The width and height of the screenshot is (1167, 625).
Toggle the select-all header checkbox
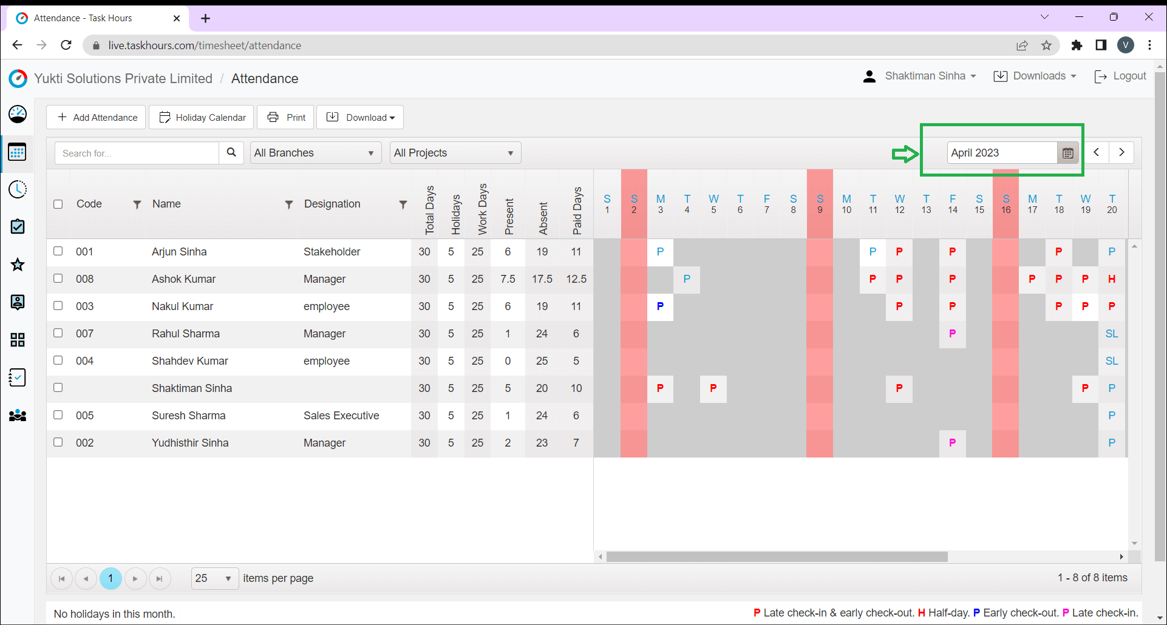(58, 204)
